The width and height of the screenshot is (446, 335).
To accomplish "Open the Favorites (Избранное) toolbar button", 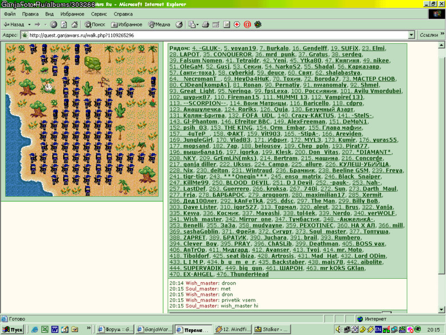I will [127, 25].
